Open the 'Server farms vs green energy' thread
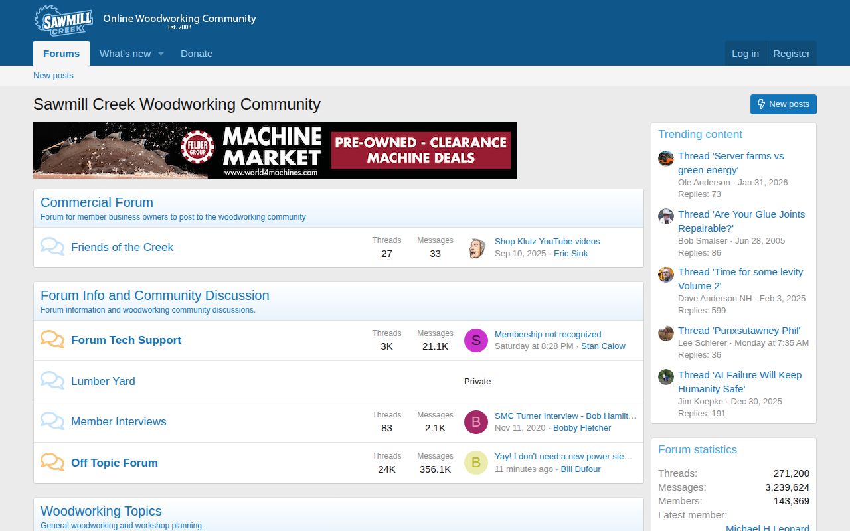Viewport: 850px width, 531px height. tap(730, 163)
